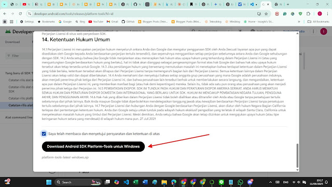Viewport: 332px width, 187px height.
Task: Open the Miniblog bookmark
Action: [x=233, y=22]
